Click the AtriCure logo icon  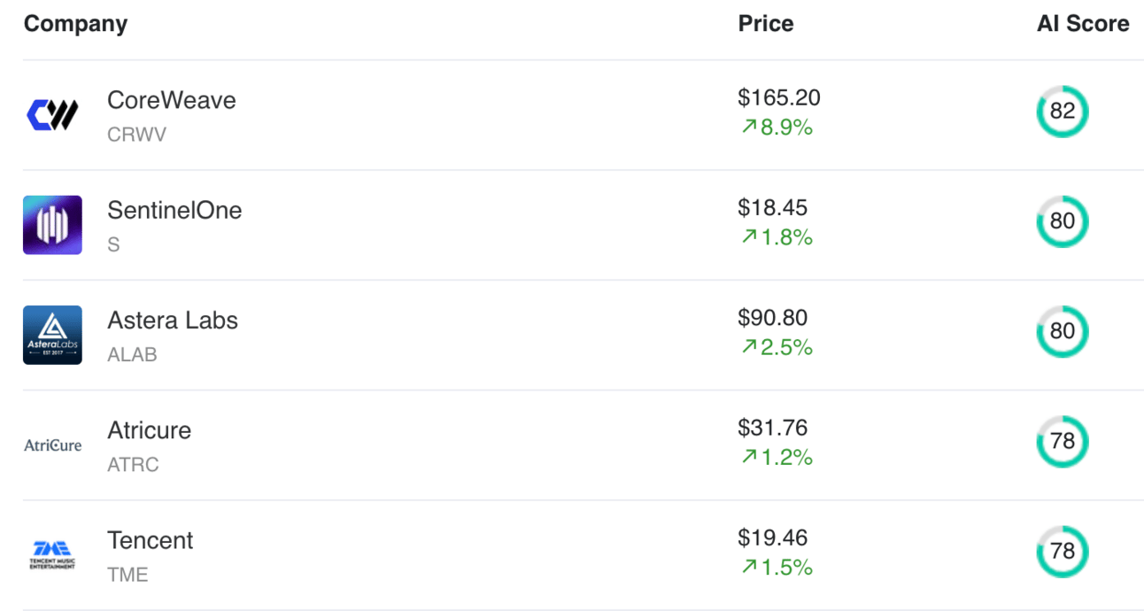coord(52,445)
